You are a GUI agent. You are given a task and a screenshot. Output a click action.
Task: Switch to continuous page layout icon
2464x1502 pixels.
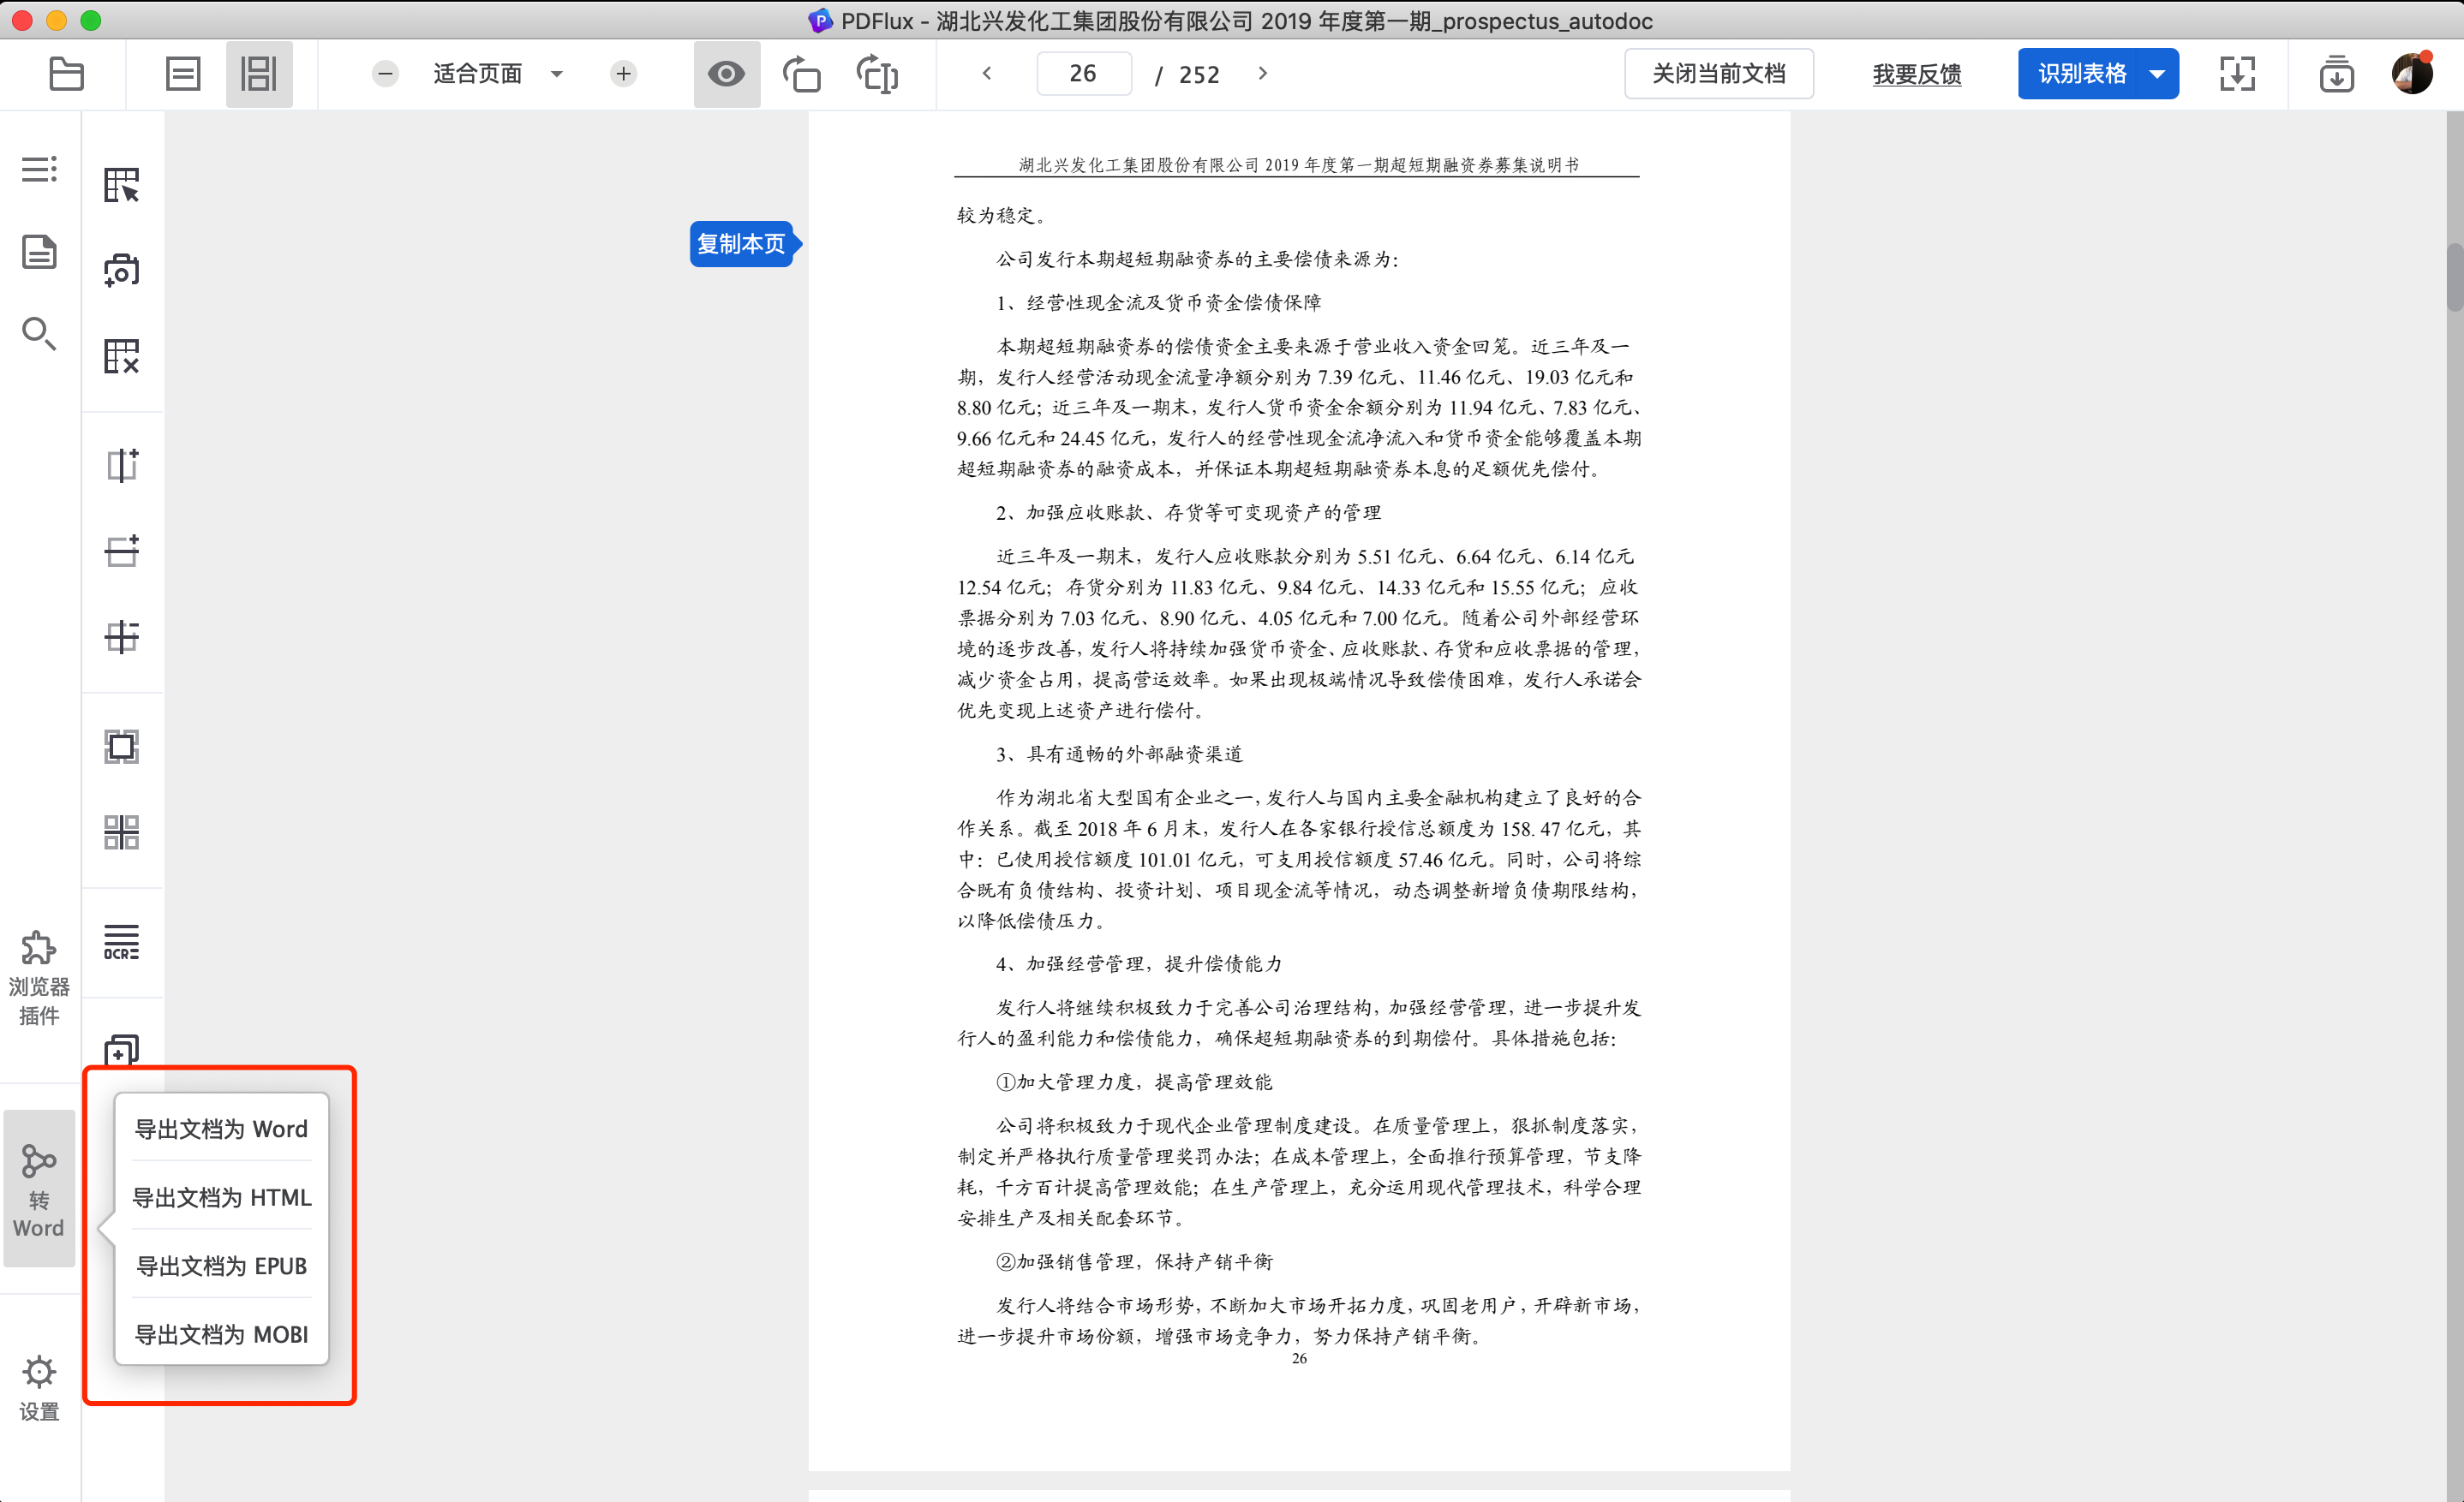point(258,74)
